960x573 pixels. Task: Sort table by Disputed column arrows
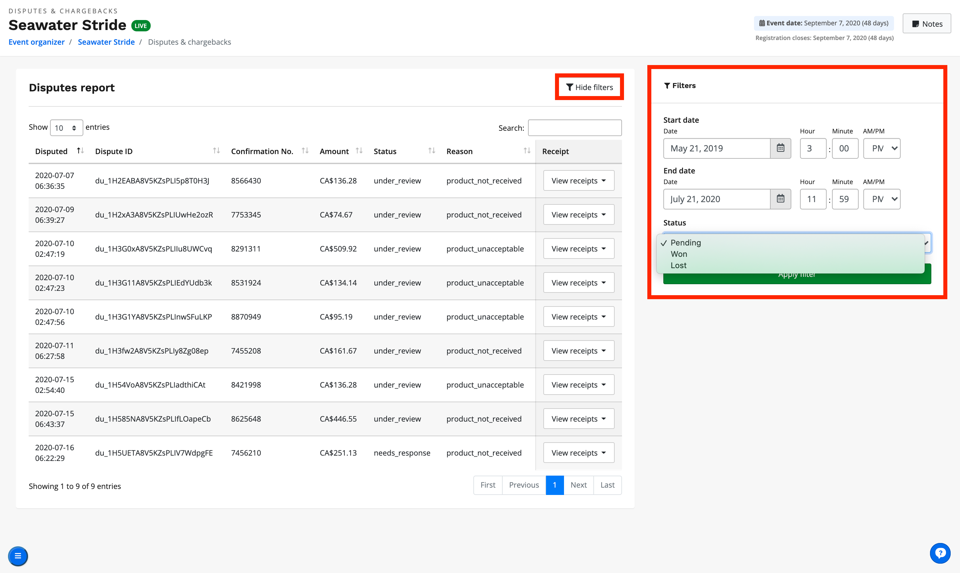[x=80, y=151]
